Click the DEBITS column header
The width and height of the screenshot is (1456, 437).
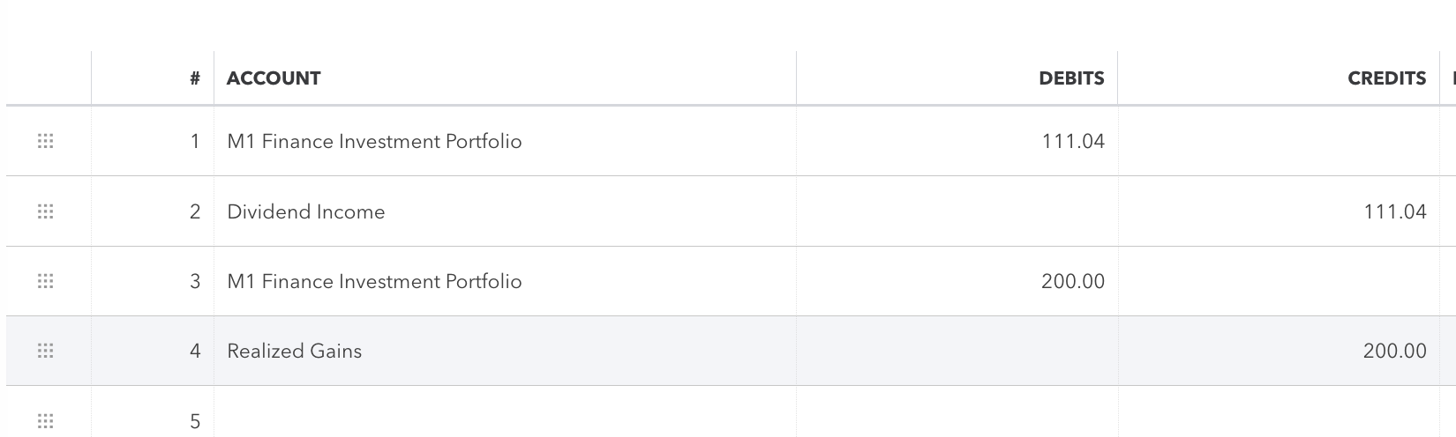(1071, 78)
